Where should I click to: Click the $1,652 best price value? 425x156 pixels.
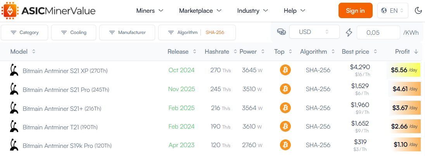coord(360,123)
